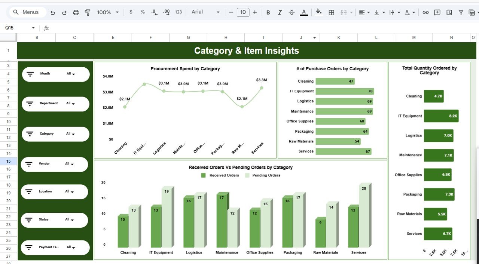
Task: Select the paint format tool
Action: point(87,12)
